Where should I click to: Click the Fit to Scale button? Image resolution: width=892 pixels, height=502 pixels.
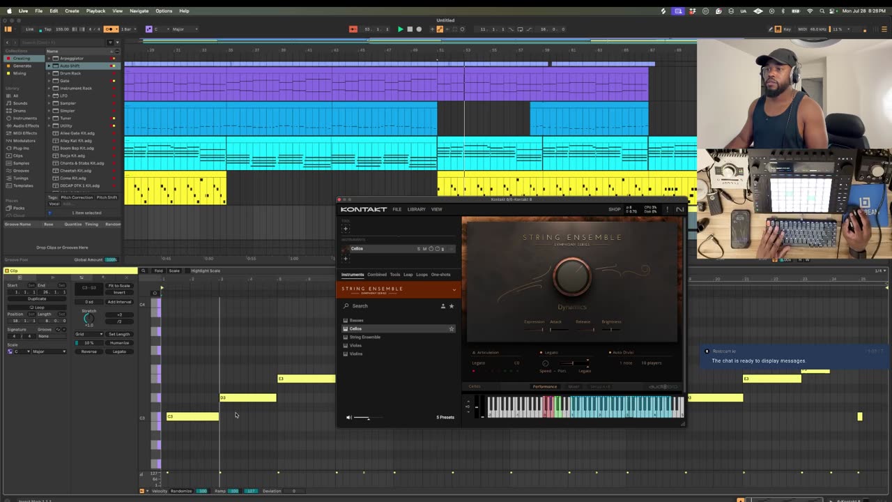[x=118, y=286]
